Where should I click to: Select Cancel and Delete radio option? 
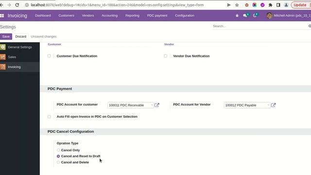pos(58,162)
